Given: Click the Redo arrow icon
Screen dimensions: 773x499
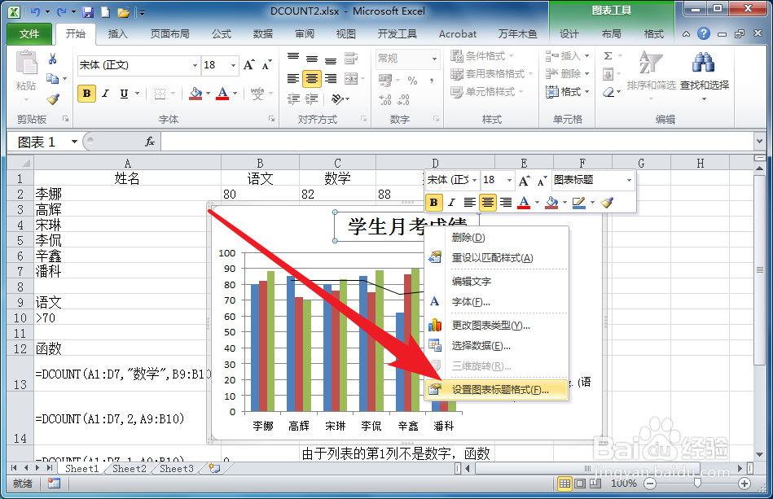Looking at the screenshot, I should coord(61,12).
